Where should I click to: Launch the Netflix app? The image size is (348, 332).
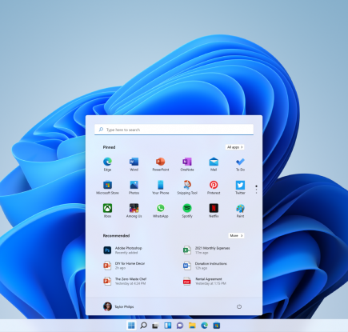214,210
